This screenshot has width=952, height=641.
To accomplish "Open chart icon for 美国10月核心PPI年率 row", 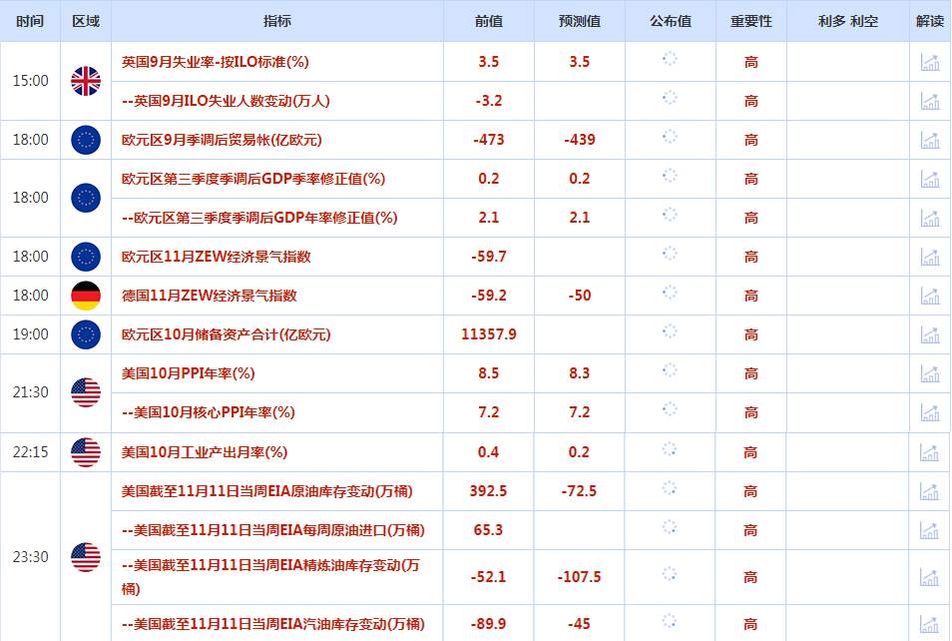I will [x=929, y=412].
